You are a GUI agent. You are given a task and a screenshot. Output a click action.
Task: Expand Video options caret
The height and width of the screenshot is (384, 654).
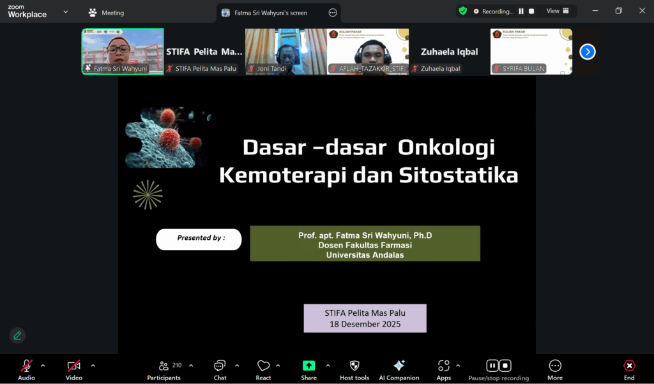(x=93, y=366)
